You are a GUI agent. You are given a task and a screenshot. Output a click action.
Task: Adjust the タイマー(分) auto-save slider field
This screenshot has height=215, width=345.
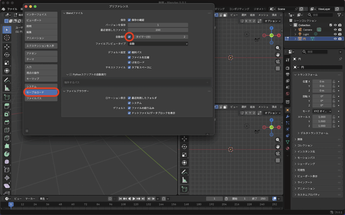point(160,37)
